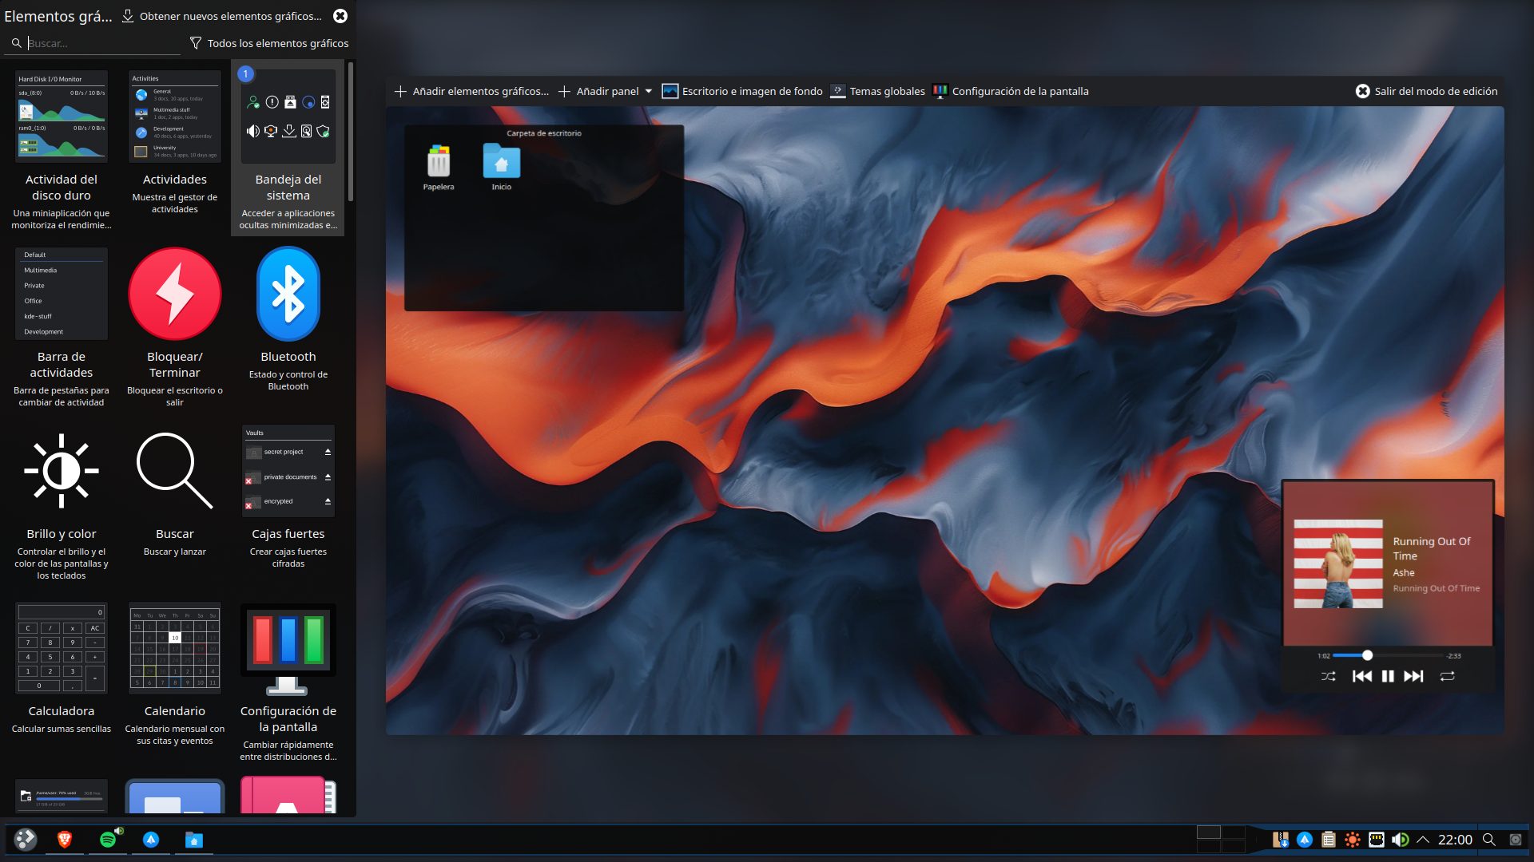Click the Running Out Of Time album cover

point(1338,564)
